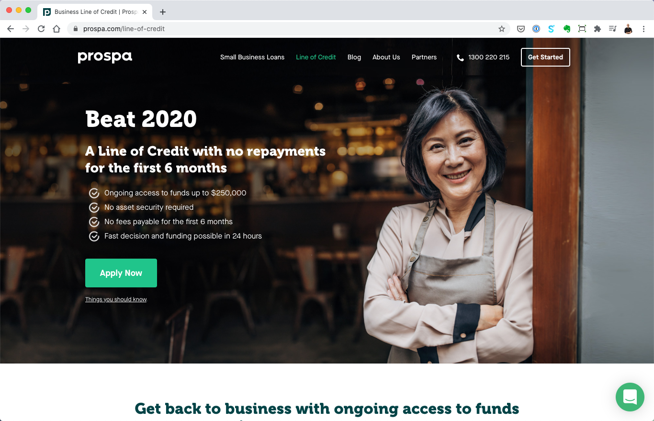Go to browser home page icon
654x421 pixels.
pyautogui.click(x=56, y=29)
